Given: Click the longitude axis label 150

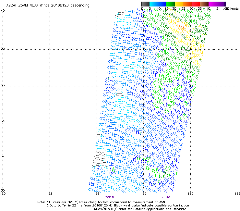Looking at the screenshot, I should 3,194.
